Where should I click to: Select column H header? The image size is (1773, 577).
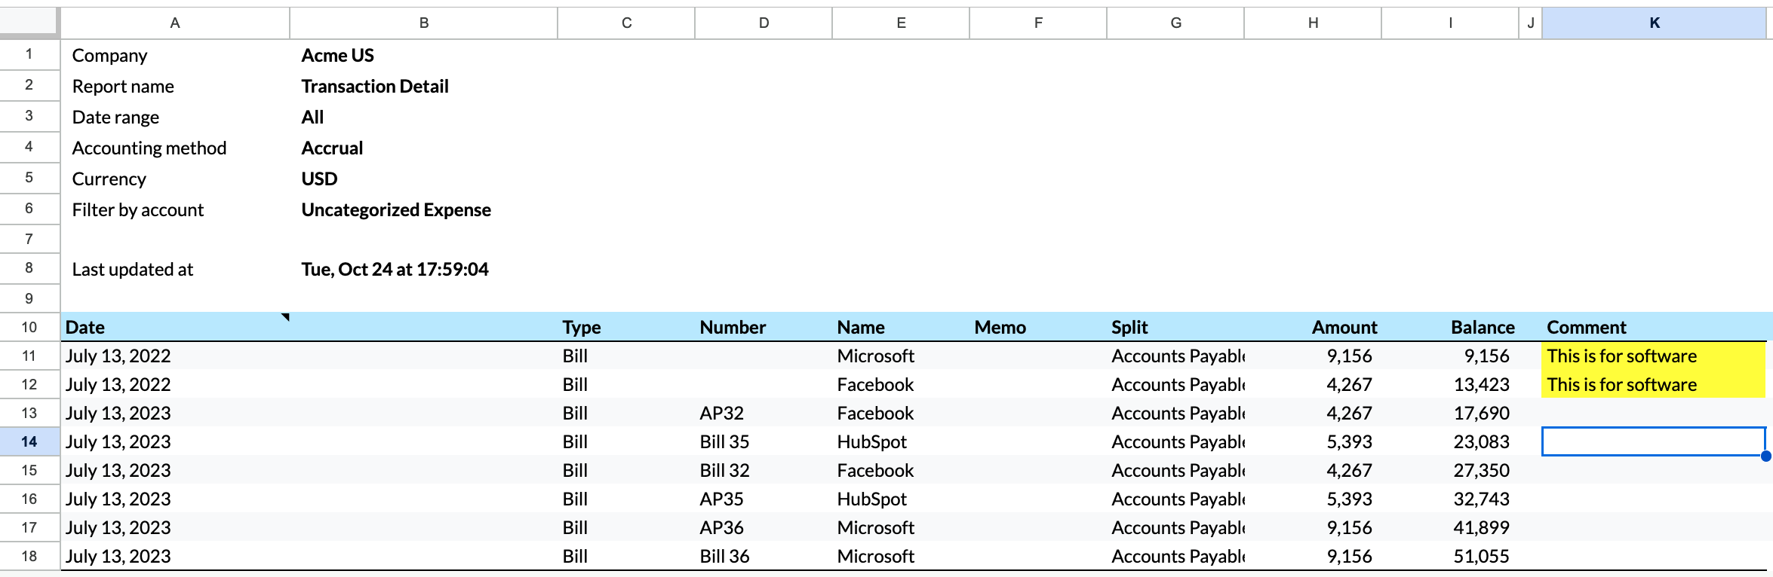[1313, 23]
